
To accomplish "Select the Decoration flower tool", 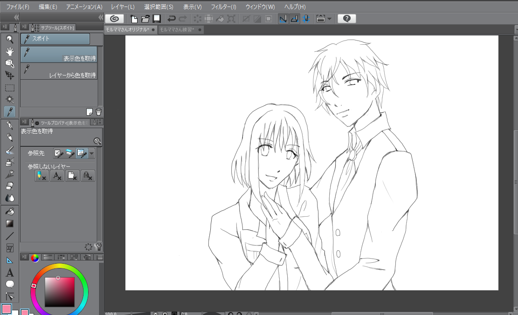I will pos(10,174).
